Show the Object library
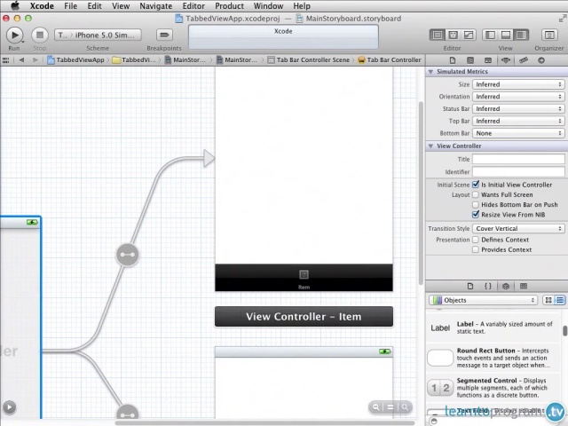 pos(506,286)
